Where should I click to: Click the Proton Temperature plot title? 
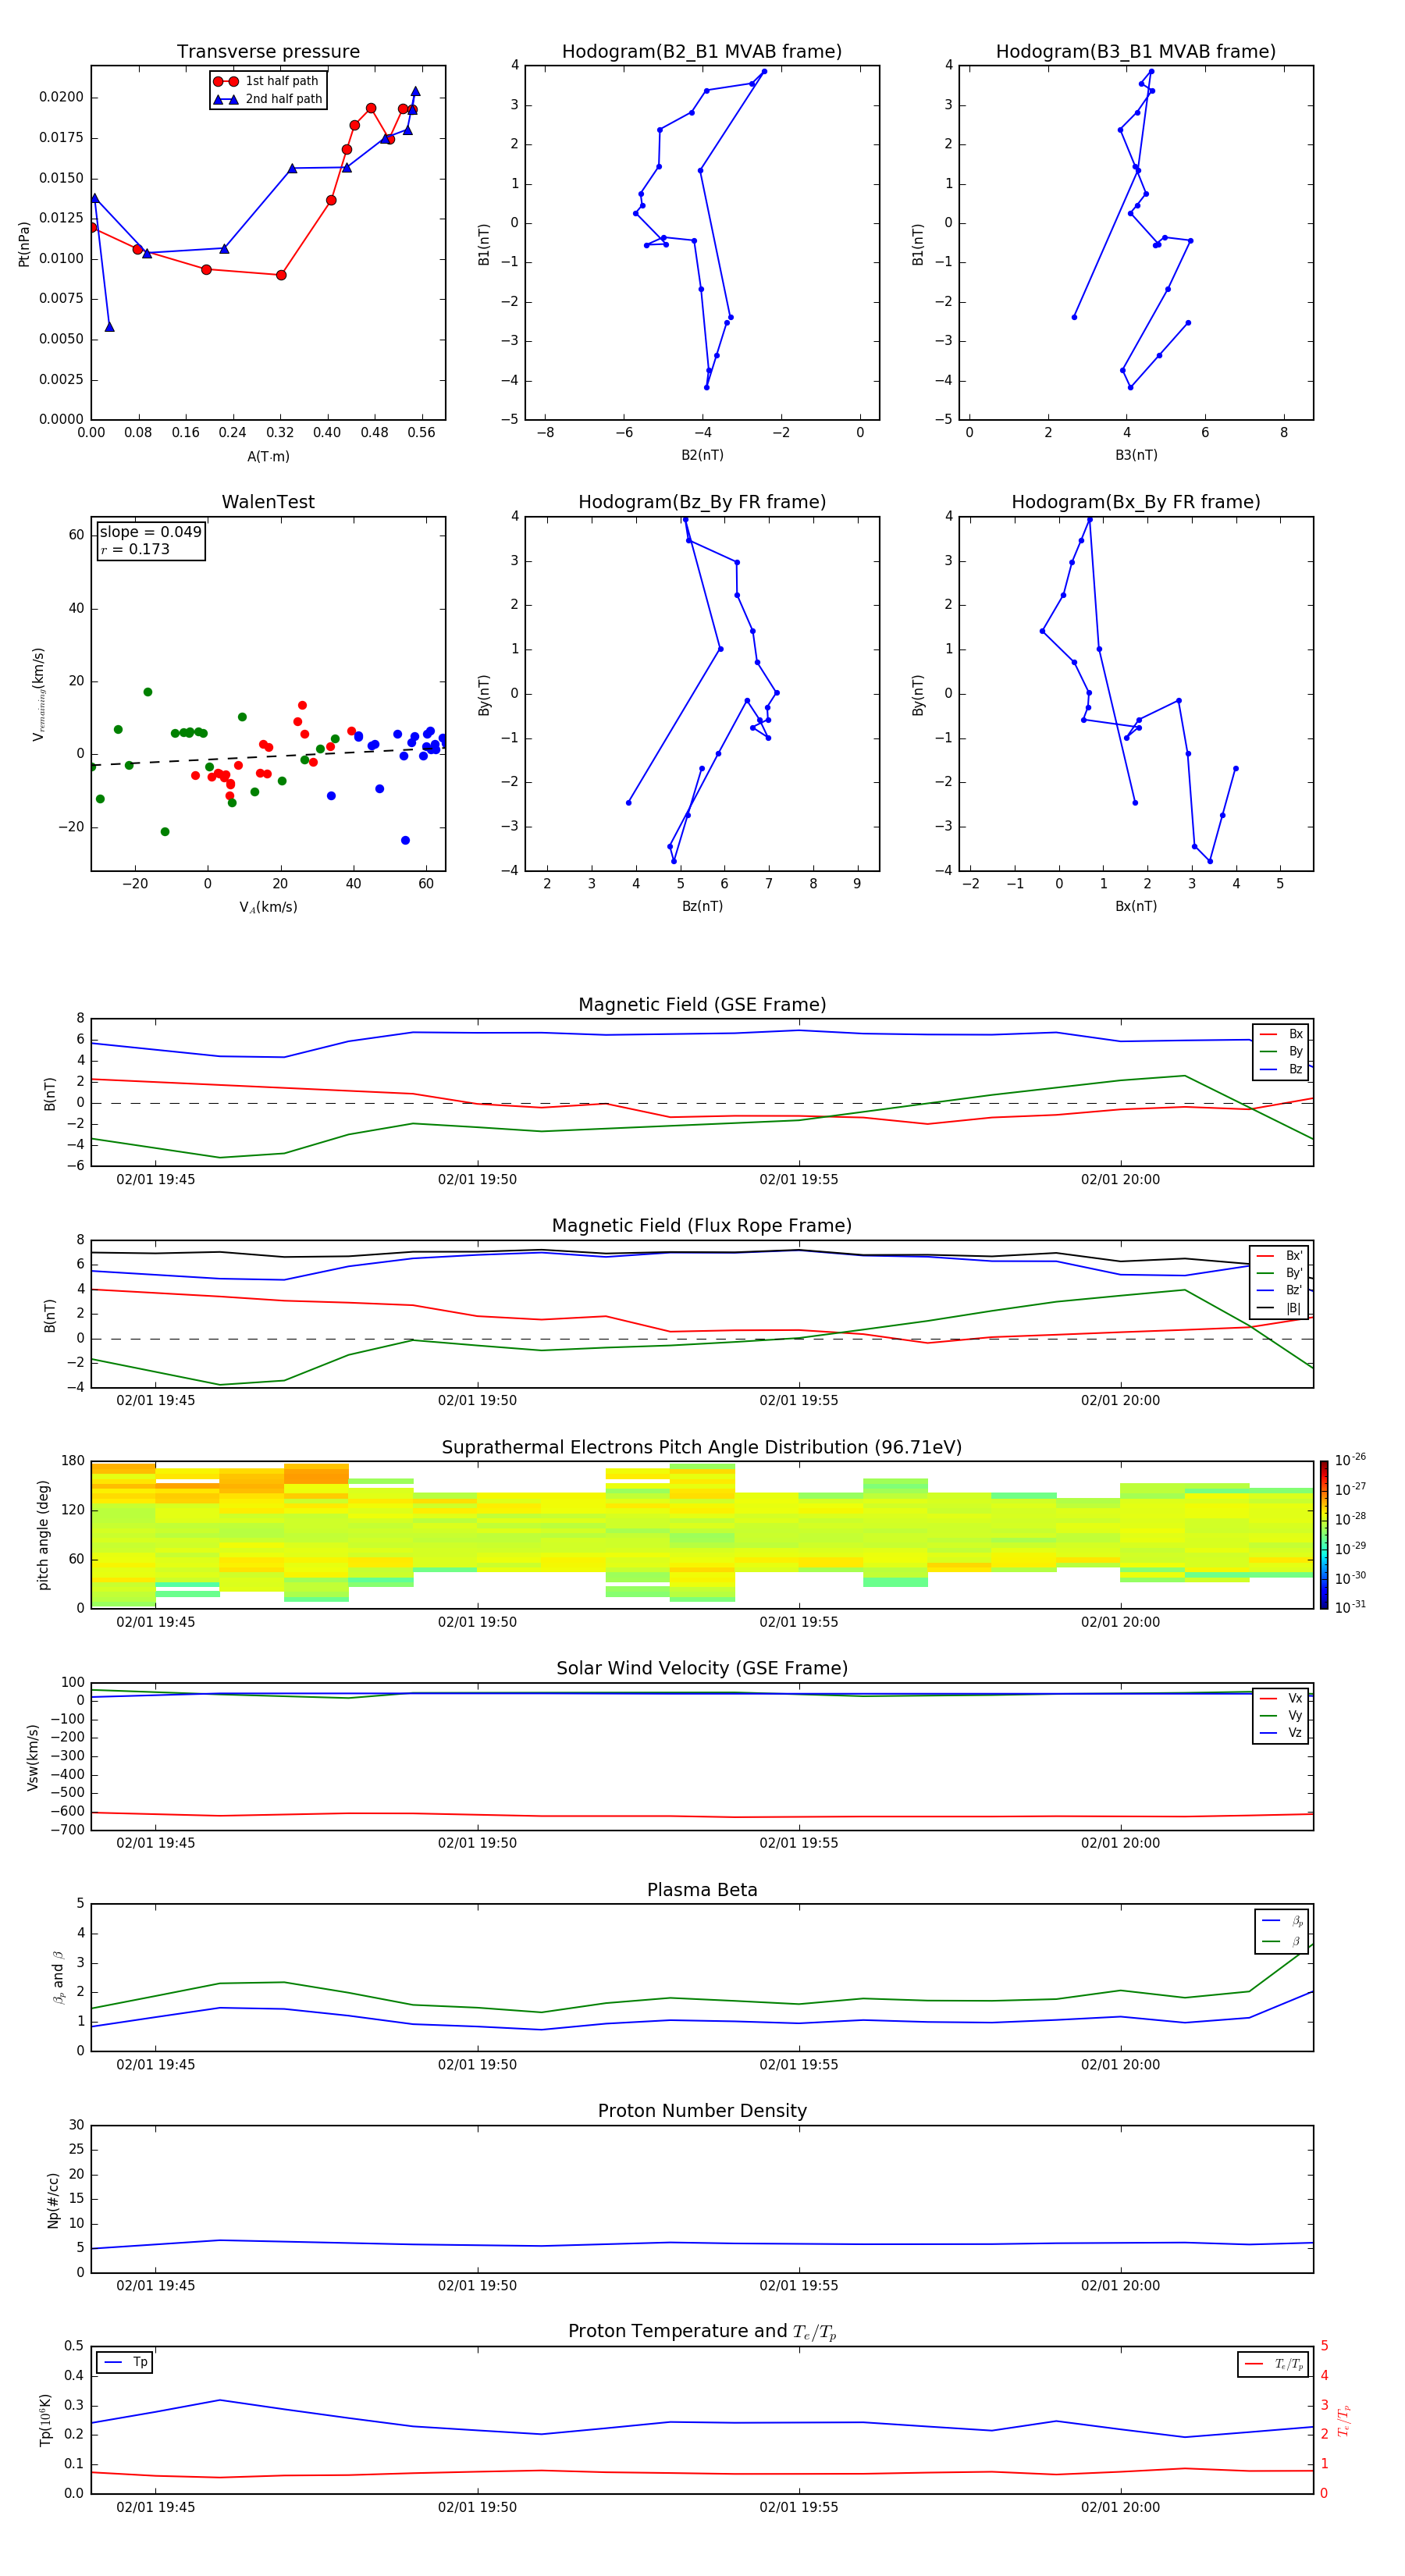click(x=702, y=2332)
